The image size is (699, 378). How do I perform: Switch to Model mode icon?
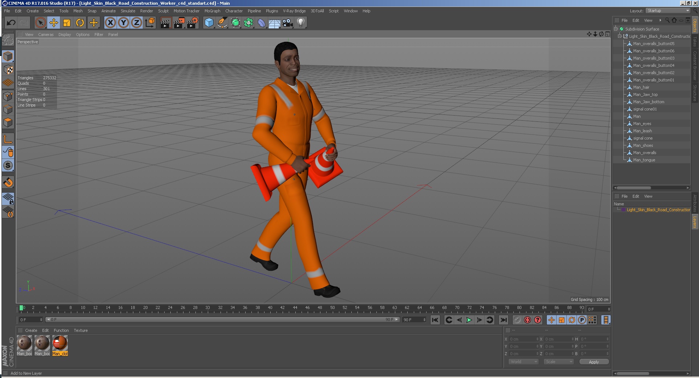click(8, 56)
